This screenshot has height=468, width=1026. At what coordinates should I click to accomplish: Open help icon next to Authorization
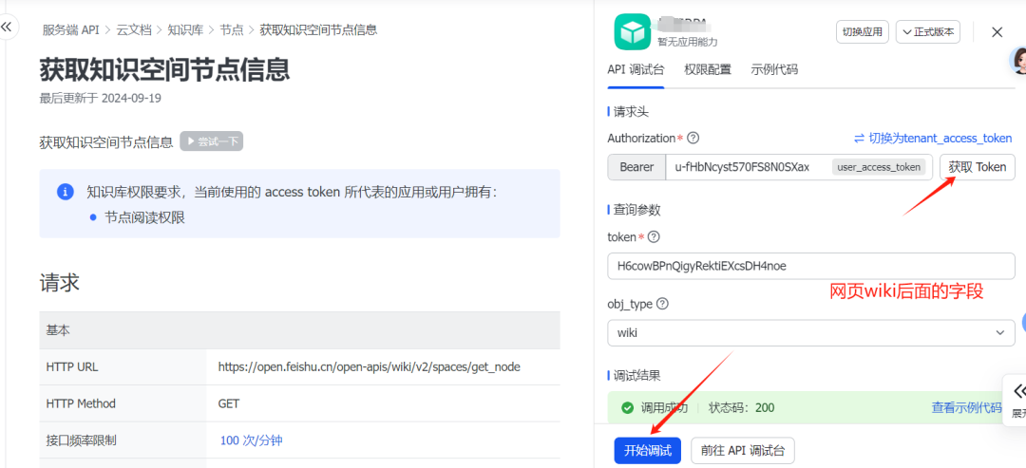(693, 138)
